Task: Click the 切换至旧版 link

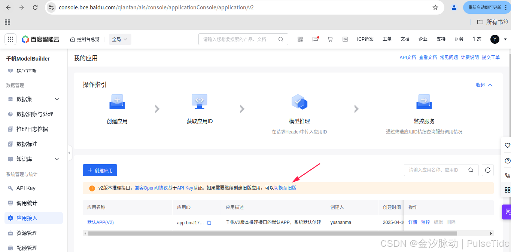Action: pyautogui.click(x=285, y=188)
